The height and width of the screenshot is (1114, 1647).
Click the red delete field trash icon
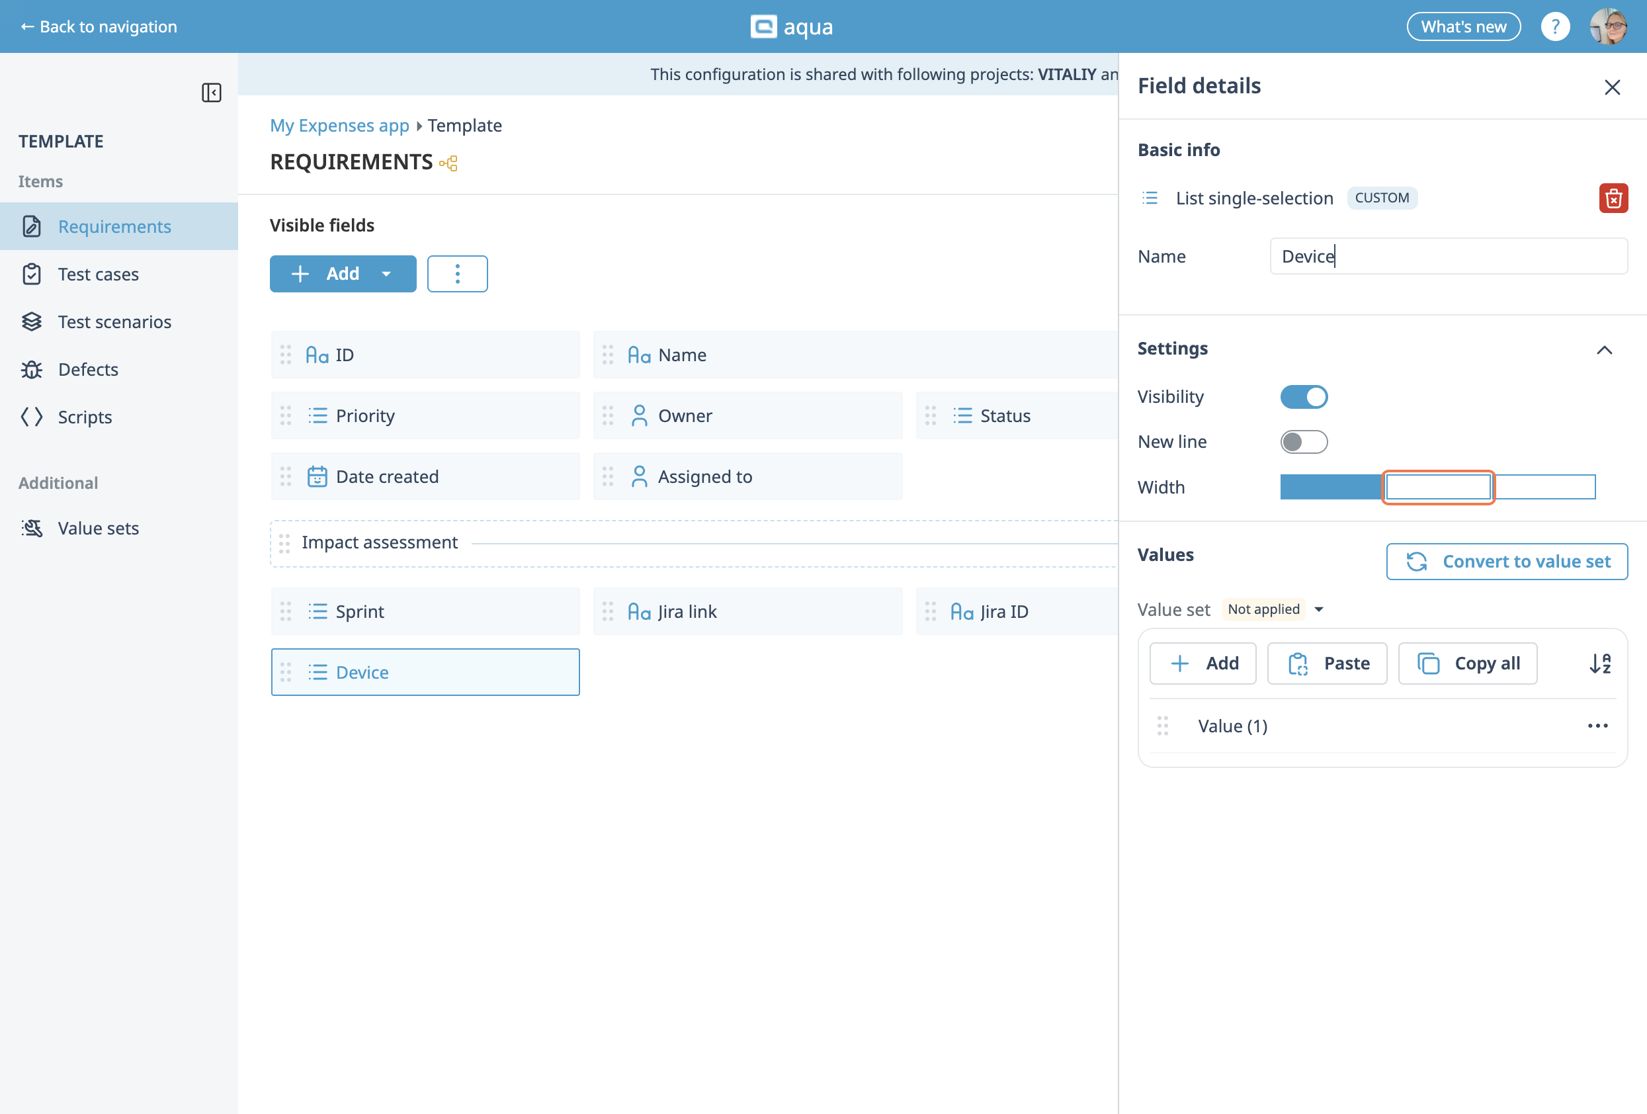[1613, 198]
